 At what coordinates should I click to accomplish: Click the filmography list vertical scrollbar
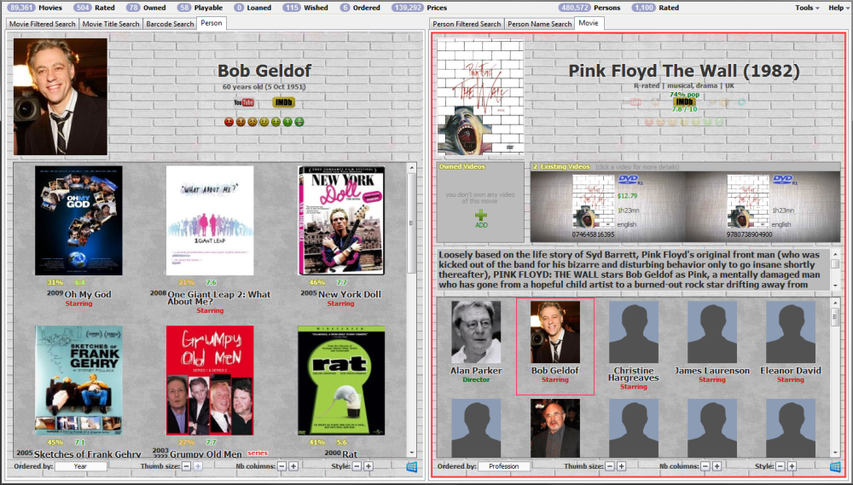(412, 310)
